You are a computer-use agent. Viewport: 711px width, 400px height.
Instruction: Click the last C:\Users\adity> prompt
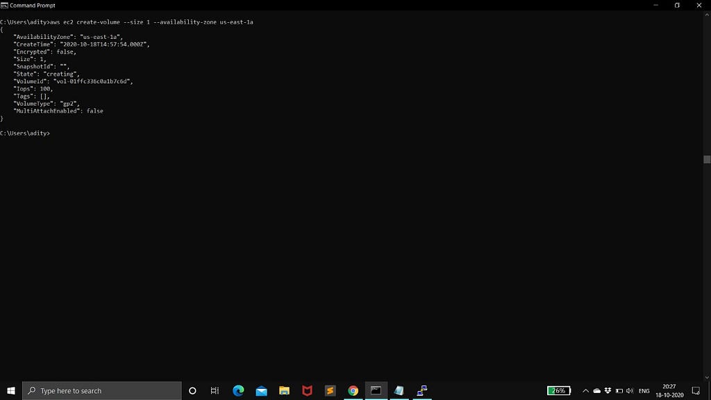tap(25, 133)
